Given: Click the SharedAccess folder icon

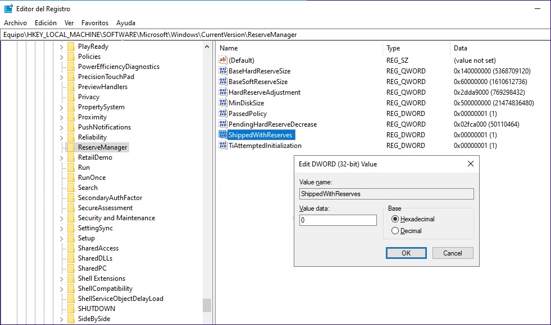Looking at the screenshot, I should click(71, 248).
